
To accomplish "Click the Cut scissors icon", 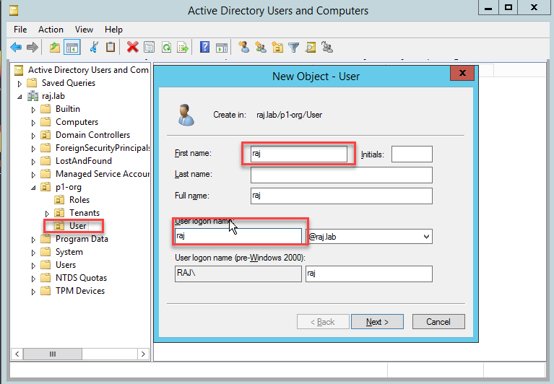I will [94, 47].
